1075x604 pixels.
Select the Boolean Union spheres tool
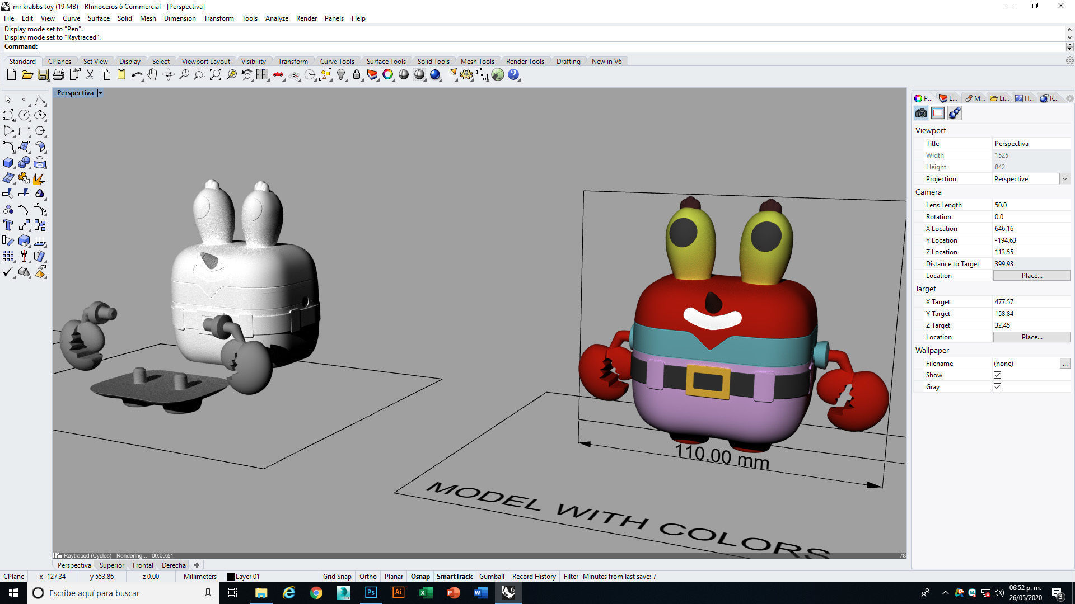tap(24, 163)
